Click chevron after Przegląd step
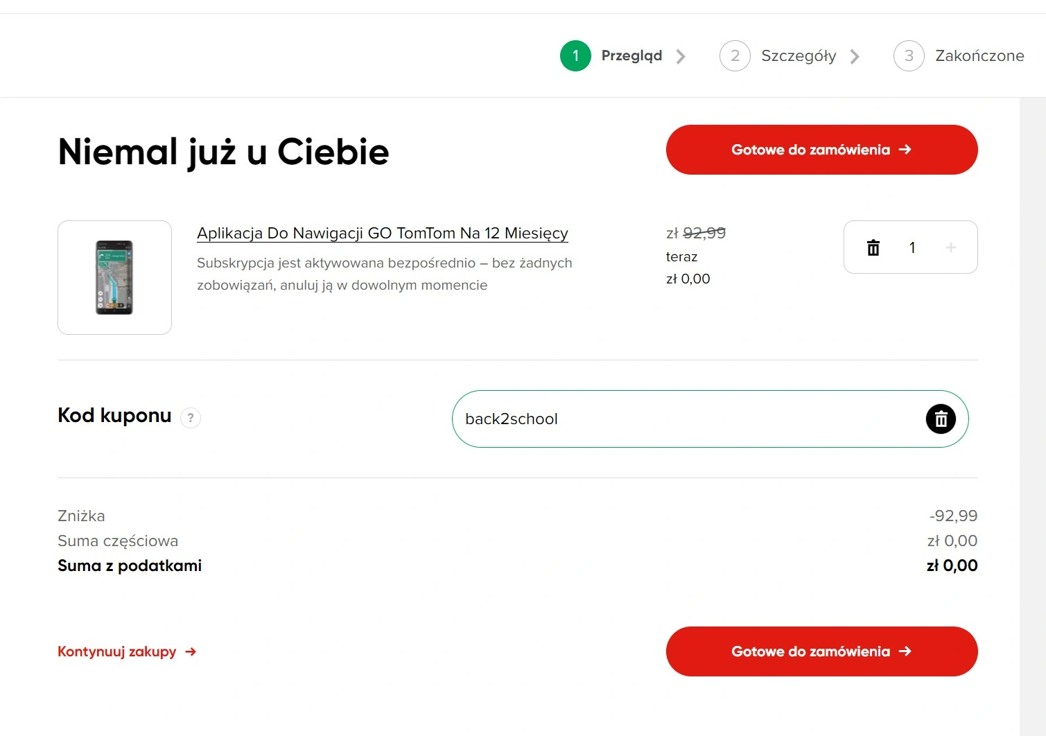Image resolution: width=1046 pixels, height=736 pixels. click(681, 56)
